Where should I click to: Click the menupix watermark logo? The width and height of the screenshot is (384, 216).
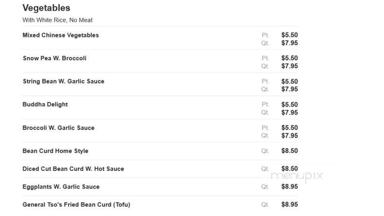click(297, 176)
